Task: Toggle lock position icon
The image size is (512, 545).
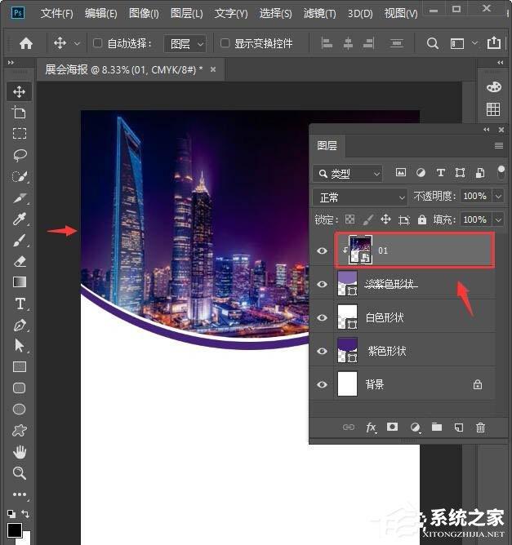Action: 385,219
